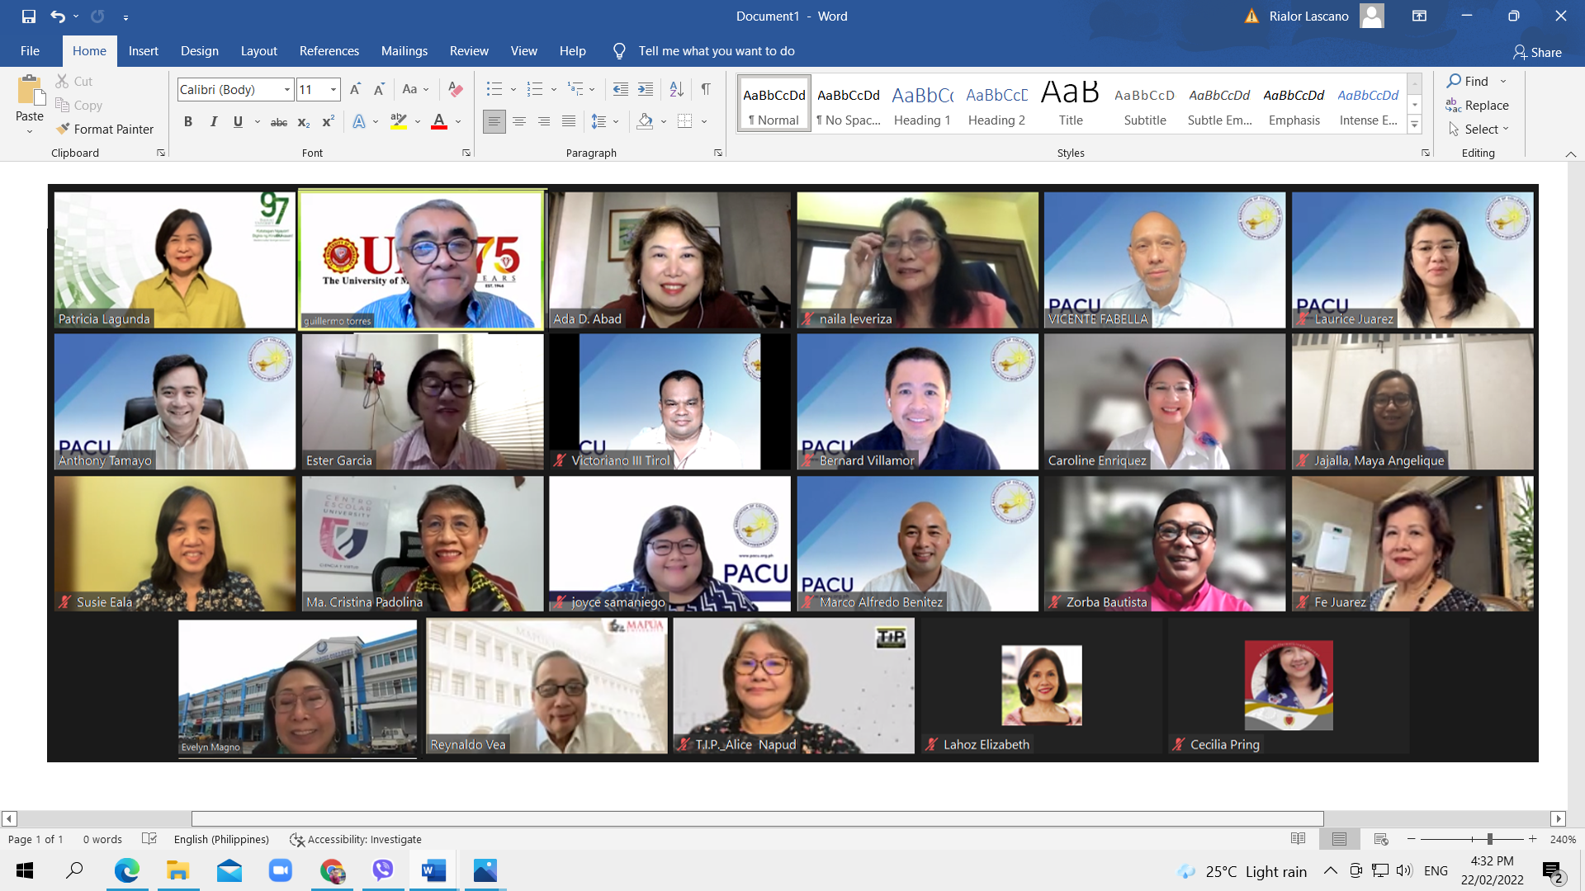The width and height of the screenshot is (1585, 891).
Task: Click the Share button
Action: 1537,52
